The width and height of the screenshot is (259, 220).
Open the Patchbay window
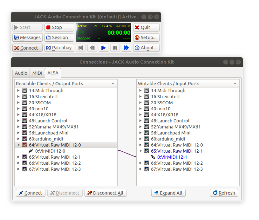(x=59, y=48)
